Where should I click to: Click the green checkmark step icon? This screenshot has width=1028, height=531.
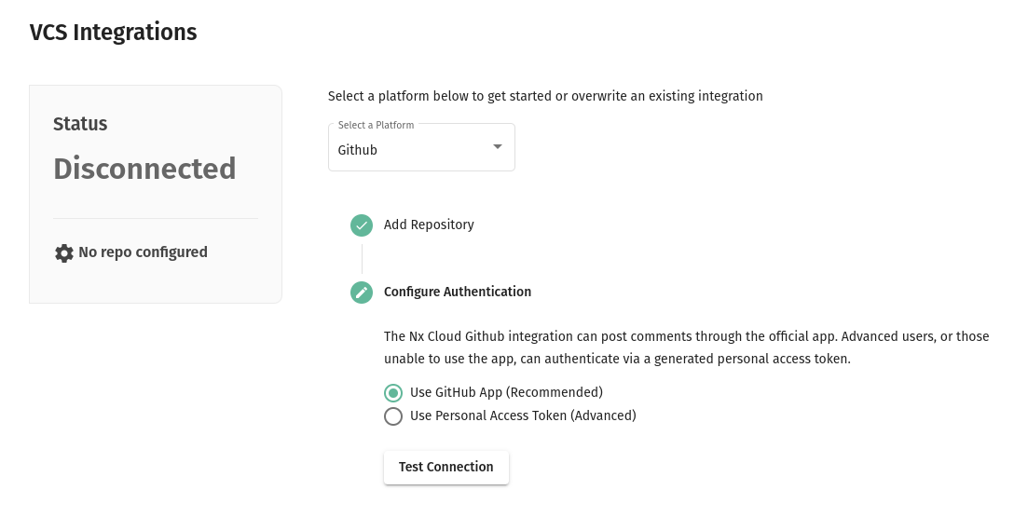[362, 225]
